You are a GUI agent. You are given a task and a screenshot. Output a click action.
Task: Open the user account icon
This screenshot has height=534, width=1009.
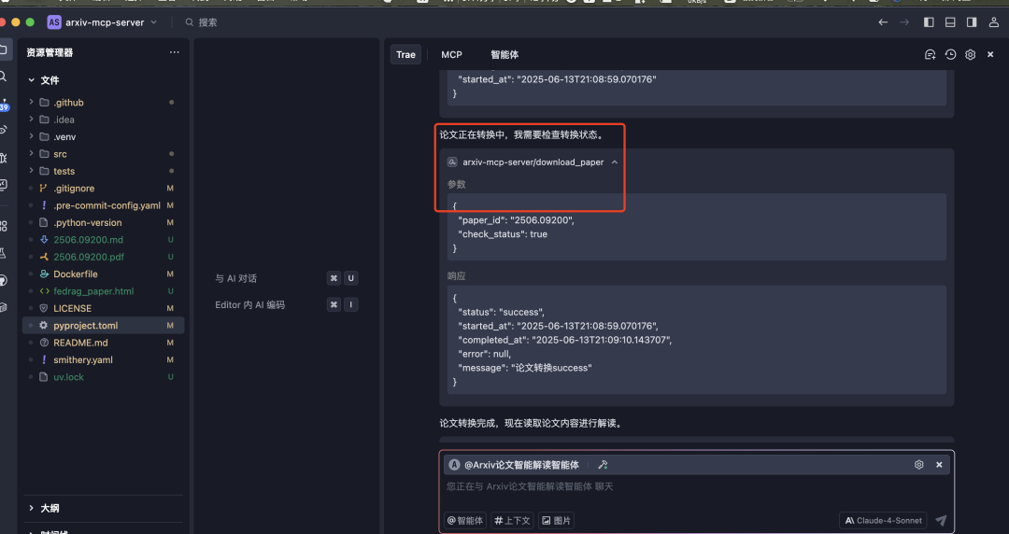[993, 21]
